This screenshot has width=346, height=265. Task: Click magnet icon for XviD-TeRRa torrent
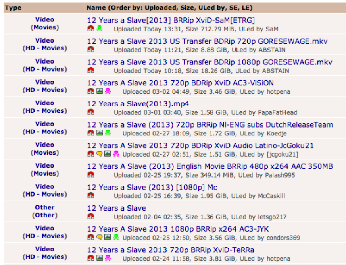[x=91, y=258]
